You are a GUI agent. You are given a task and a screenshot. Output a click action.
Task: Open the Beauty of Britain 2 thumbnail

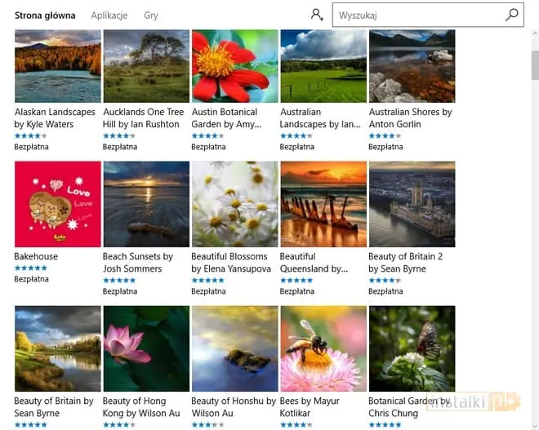point(412,204)
